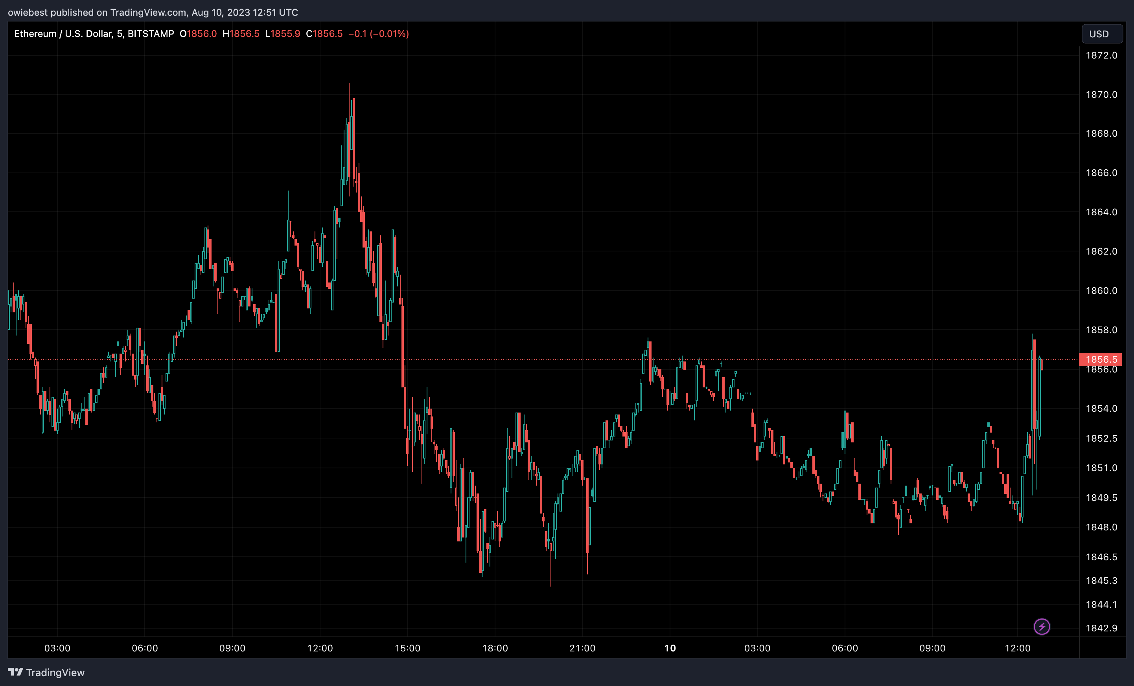Click the first 06:00 time axis label
The height and width of the screenshot is (686, 1134).
click(x=145, y=648)
